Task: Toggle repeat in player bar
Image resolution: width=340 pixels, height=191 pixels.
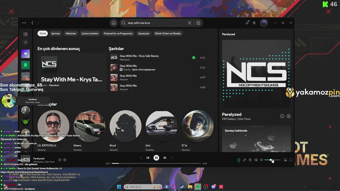Action: 172,158
